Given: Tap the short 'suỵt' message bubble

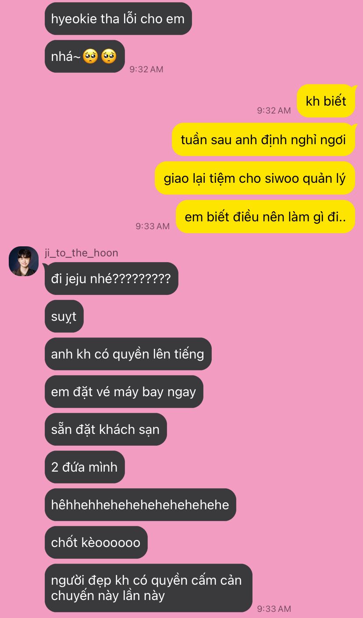Looking at the screenshot, I should pos(64,316).
